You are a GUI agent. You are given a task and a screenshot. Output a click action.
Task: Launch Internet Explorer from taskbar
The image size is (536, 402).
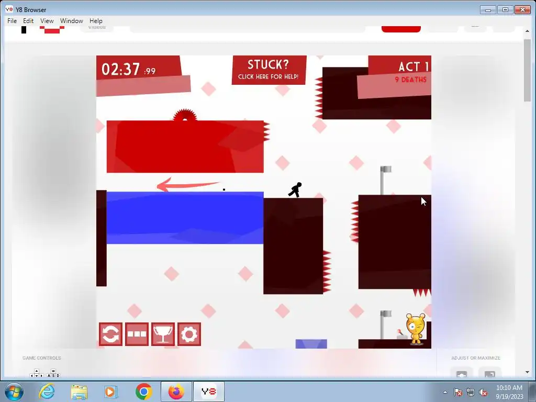[x=47, y=392]
